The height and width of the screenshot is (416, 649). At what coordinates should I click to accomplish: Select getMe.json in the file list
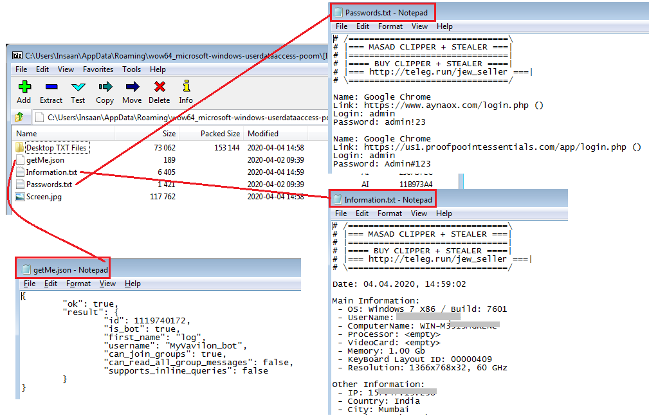45,160
